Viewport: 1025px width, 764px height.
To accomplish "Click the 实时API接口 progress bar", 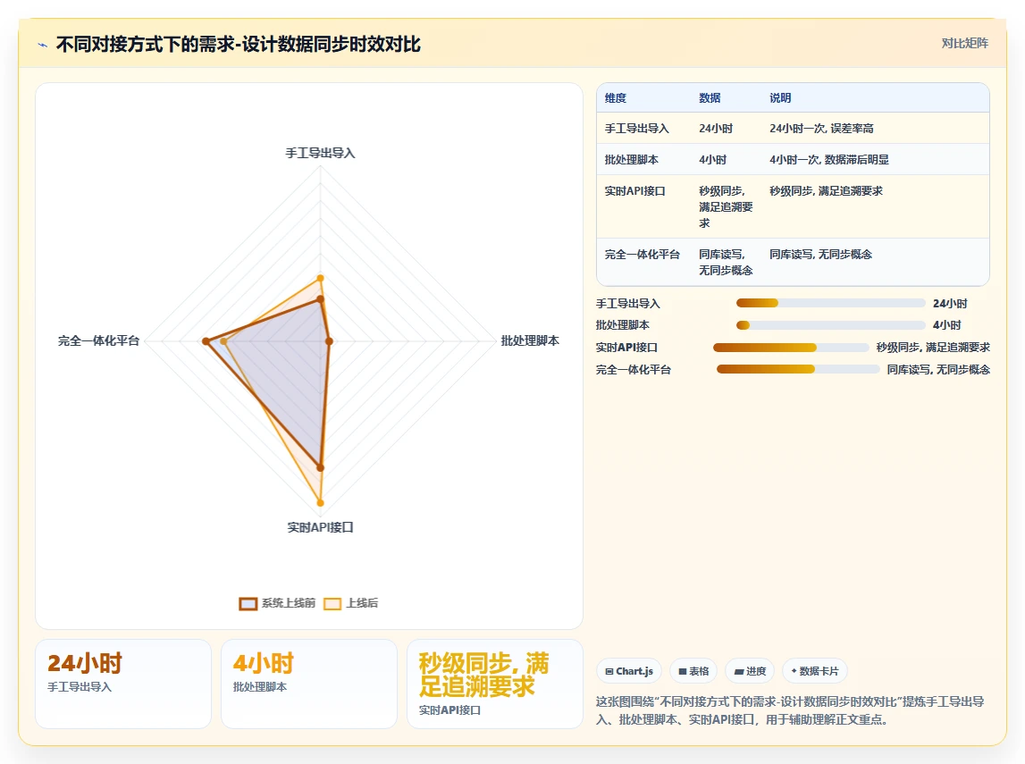I will [x=791, y=347].
